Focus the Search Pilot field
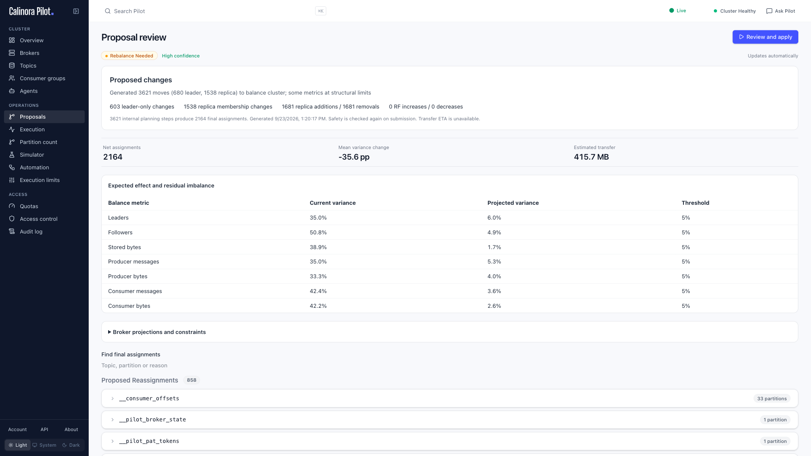The height and width of the screenshot is (456, 811). [215, 11]
